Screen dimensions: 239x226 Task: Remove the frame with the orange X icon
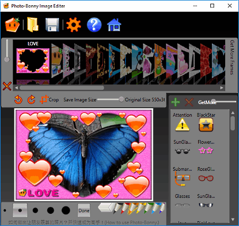click(x=7, y=86)
